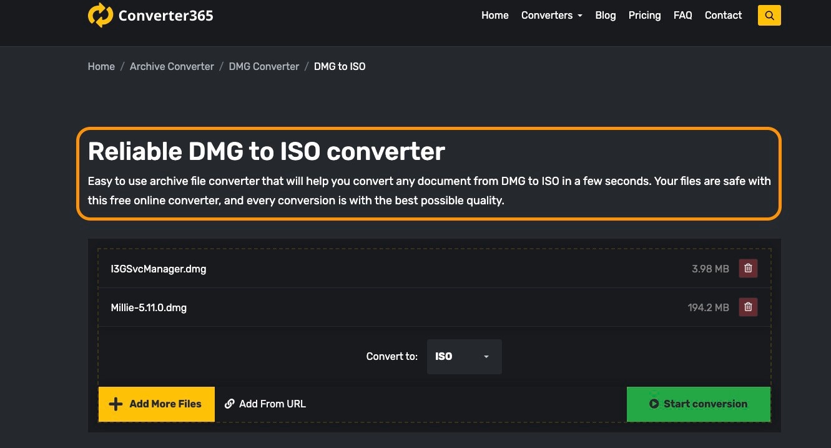The width and height of the screenshot is (831, 448).
Task: Click the Home breadcrumb link
Action: [101, 66]
